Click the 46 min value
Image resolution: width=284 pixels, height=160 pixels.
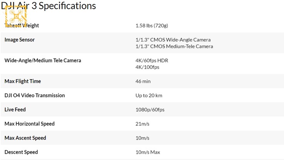click(143, 82)
